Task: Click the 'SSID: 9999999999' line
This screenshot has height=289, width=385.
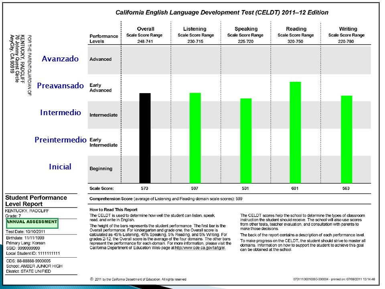Action: point(23,248)
